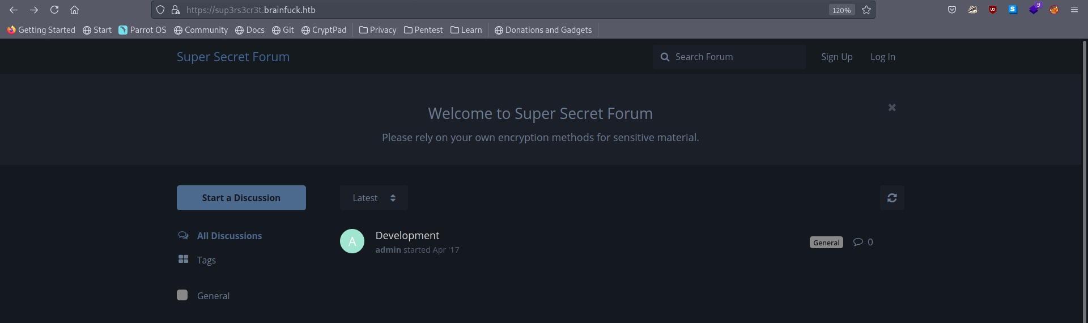Open Firefox application menu
The height and width of the screenshot is (323, 1088).
click(1074, 10)
